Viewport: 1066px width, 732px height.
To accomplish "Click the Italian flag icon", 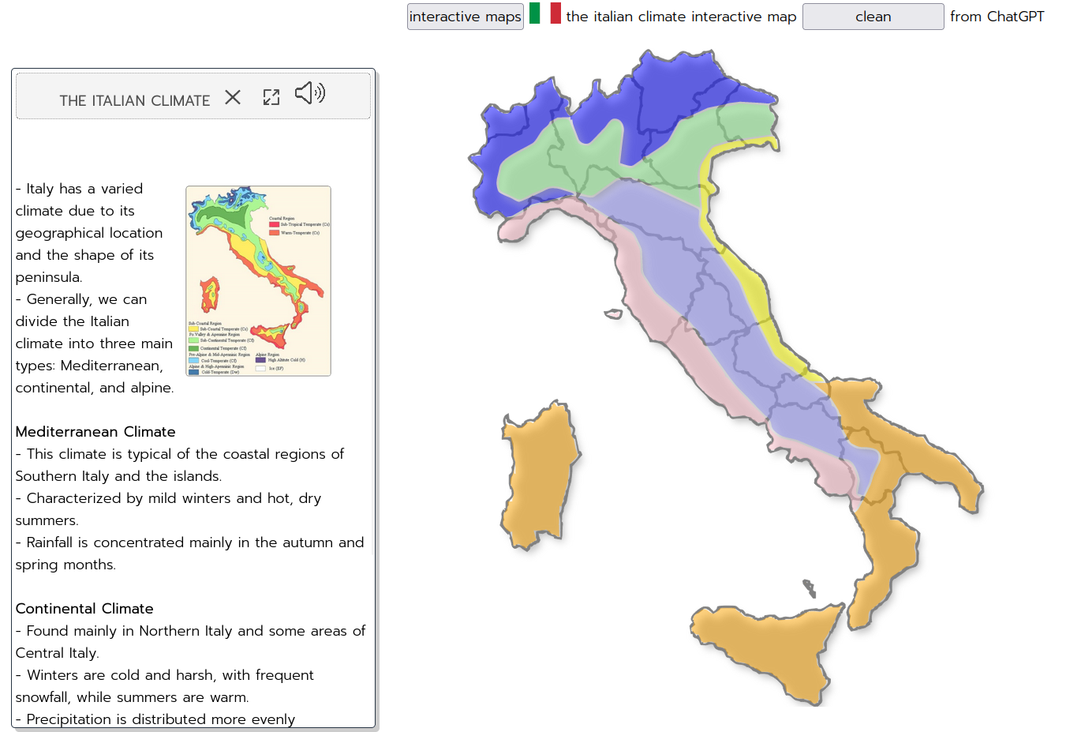I will tap(545, 13).
